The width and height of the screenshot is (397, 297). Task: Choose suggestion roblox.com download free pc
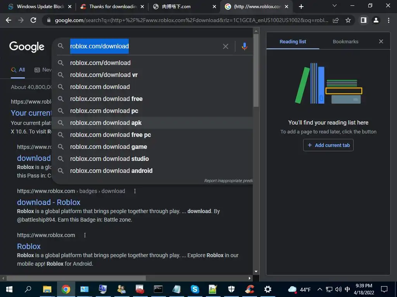click(x=152, y=135)
